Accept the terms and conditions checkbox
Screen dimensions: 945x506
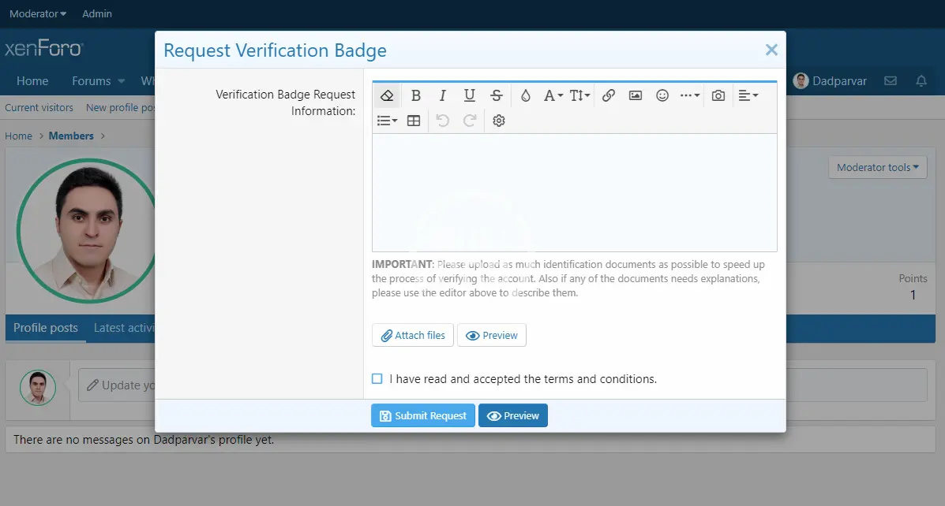(377, 379)
